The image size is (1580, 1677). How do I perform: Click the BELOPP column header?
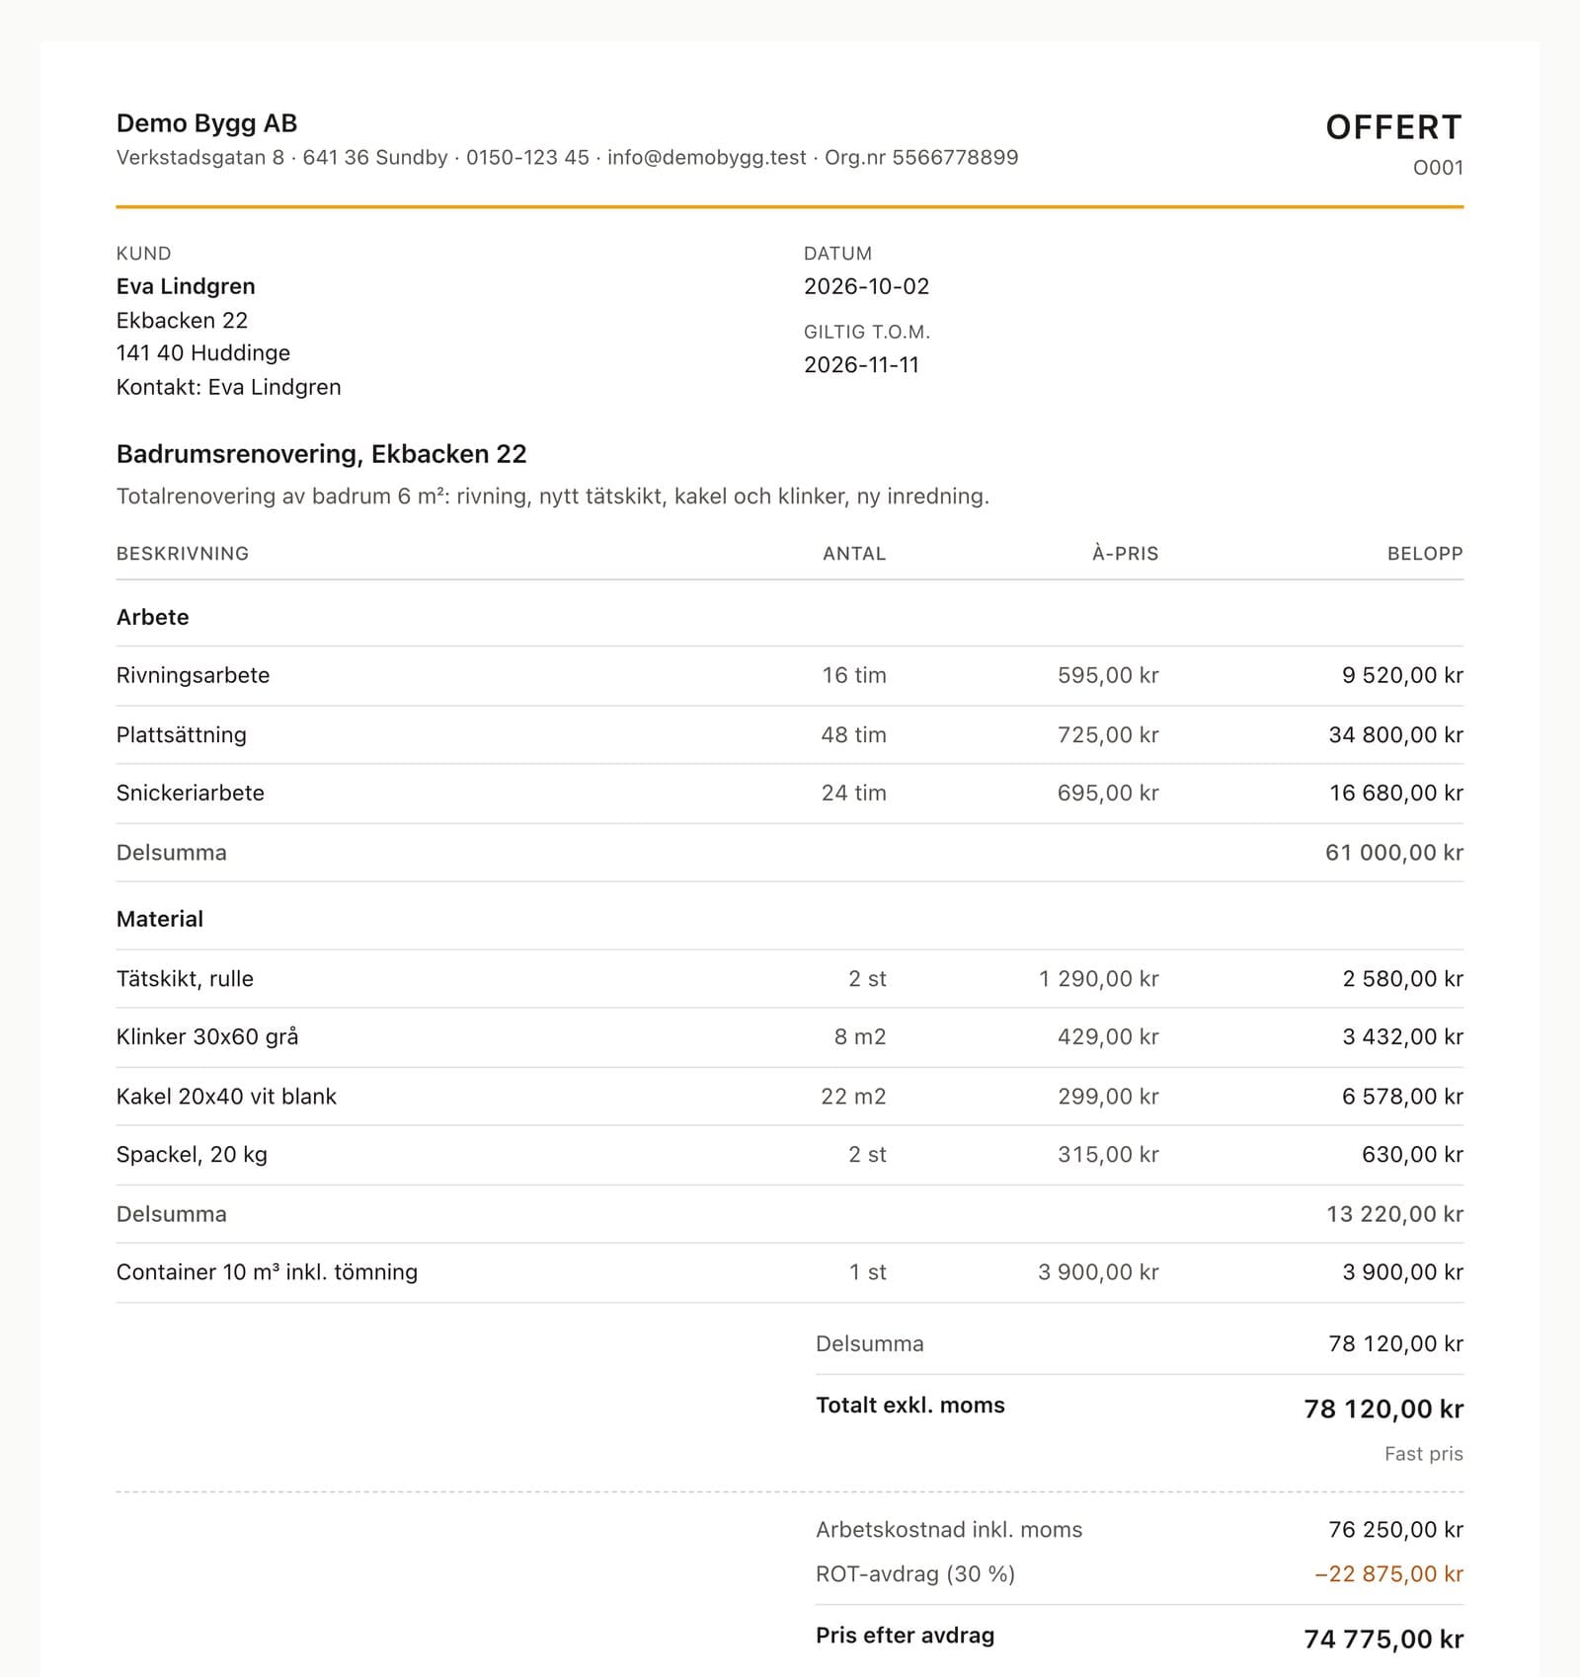pos(1425,554)
